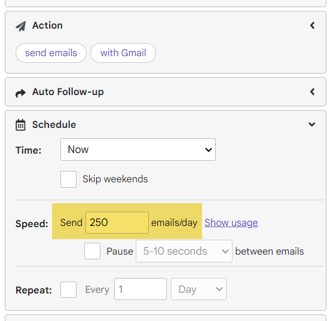
Task: Open the Time dropdown set to Now
Action: point(138,149)
